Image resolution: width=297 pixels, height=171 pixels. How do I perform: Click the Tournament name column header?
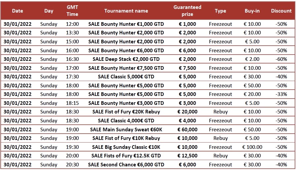126,11
